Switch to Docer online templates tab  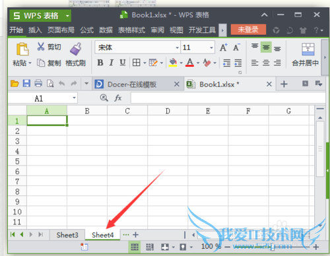click(x=132, y=84)
